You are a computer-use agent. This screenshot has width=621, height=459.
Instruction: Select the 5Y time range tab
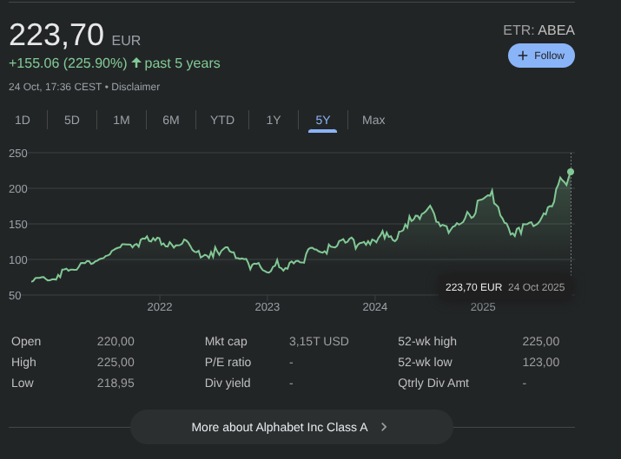(323, 120)
